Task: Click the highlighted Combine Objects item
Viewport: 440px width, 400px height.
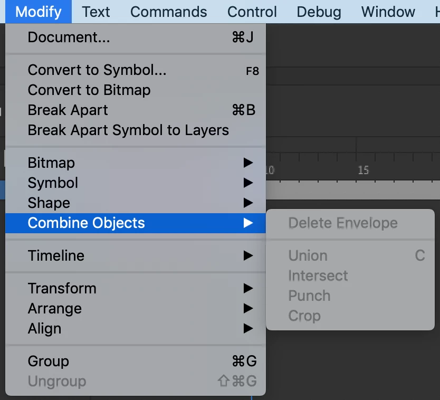Action: click(x=87, y=223)
